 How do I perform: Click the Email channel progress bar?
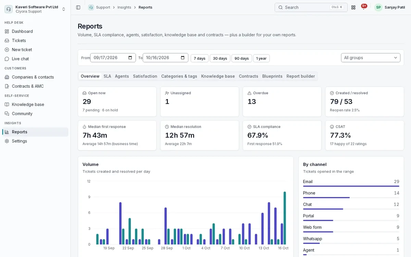tap(351, 186)
